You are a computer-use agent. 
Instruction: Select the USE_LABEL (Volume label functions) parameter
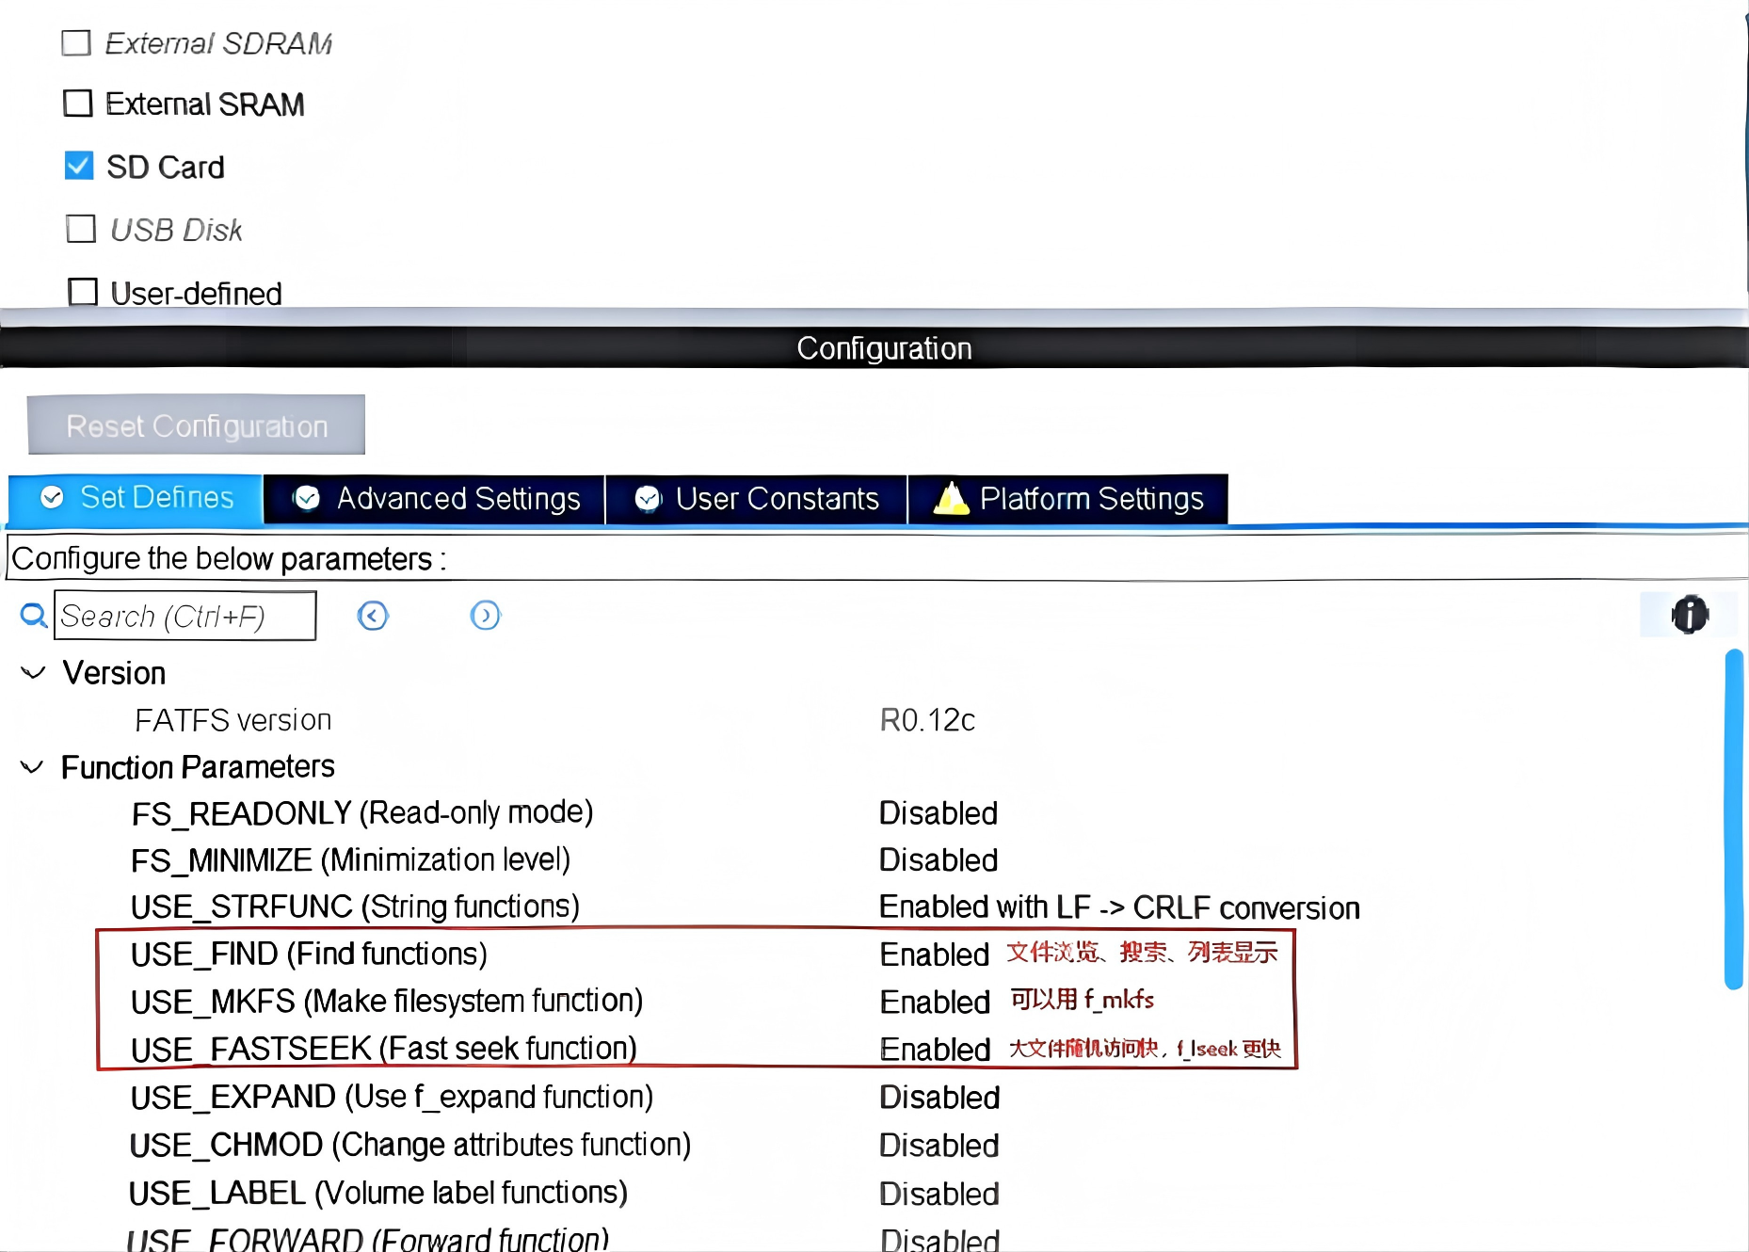click(x=378, y=1194)
